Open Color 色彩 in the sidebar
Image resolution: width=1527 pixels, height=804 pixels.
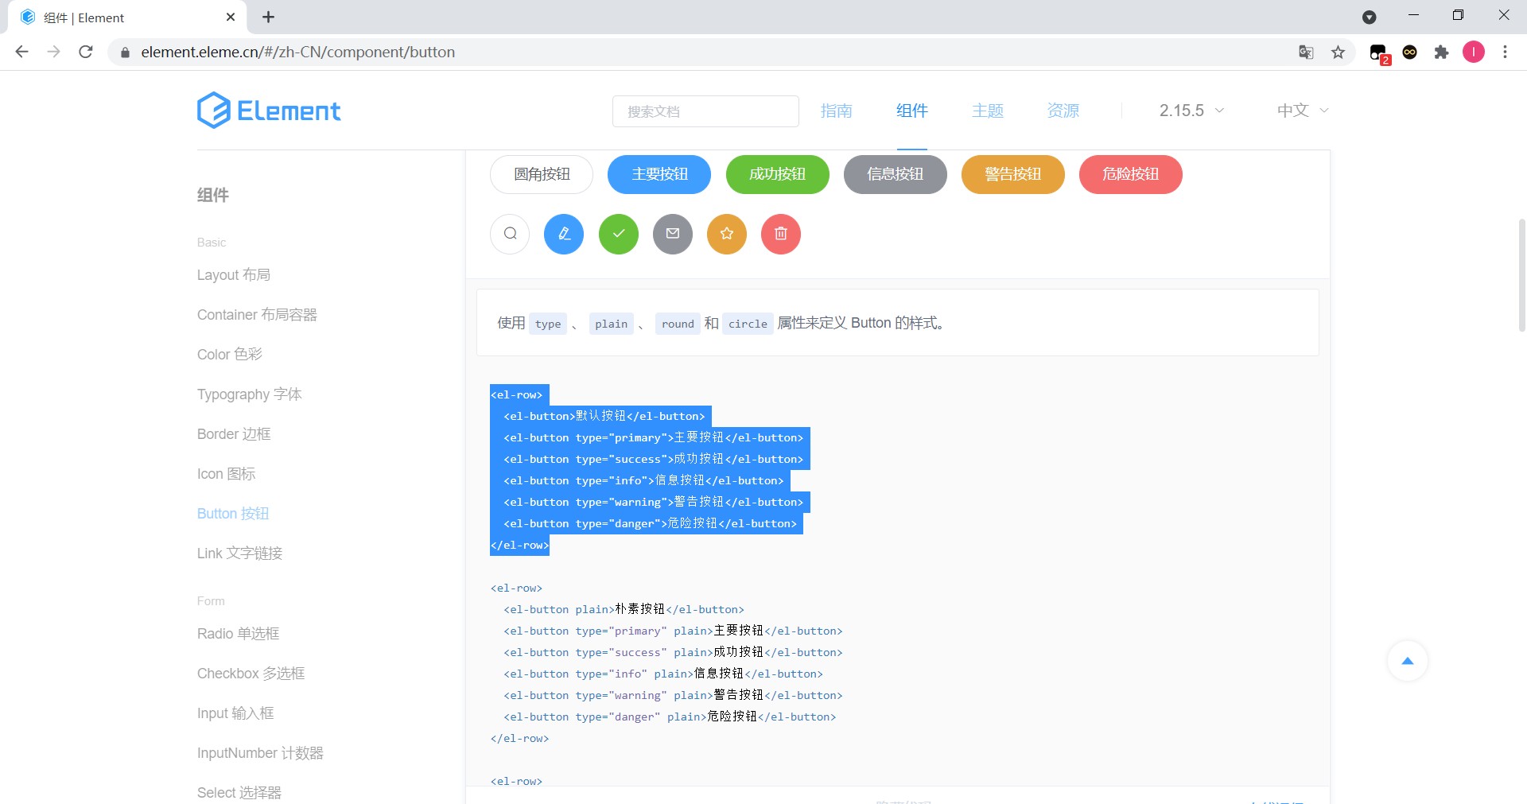coord(230,355)
